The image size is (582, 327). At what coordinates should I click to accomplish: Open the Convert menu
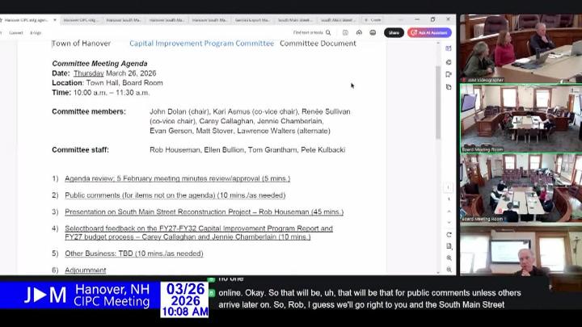coord(15,33)
